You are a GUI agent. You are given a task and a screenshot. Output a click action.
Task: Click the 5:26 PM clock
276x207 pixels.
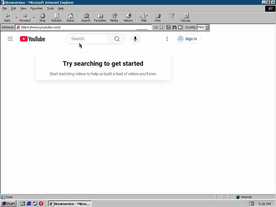click(x=265, y=204)
